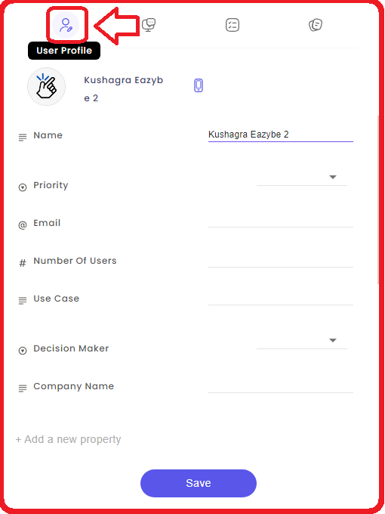Viewport: 385px width, 514px height.
Task: Click the Name input field
Action: [281, 135]
